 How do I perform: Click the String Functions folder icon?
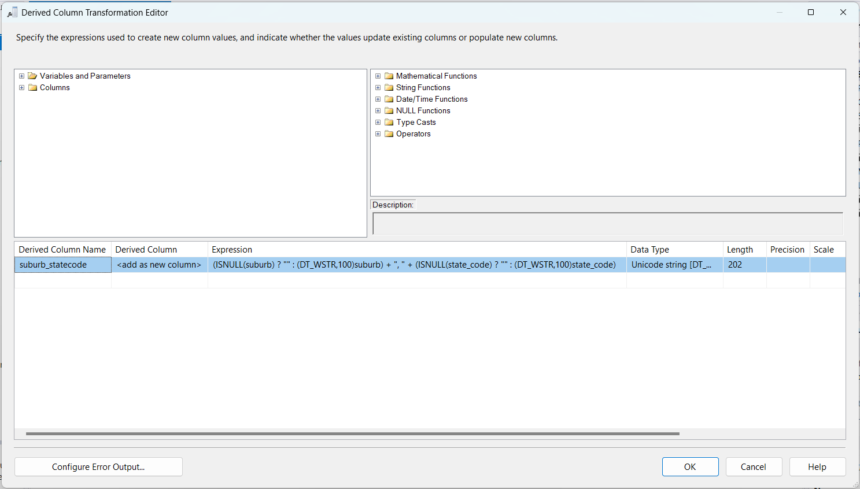coord(389,87)
